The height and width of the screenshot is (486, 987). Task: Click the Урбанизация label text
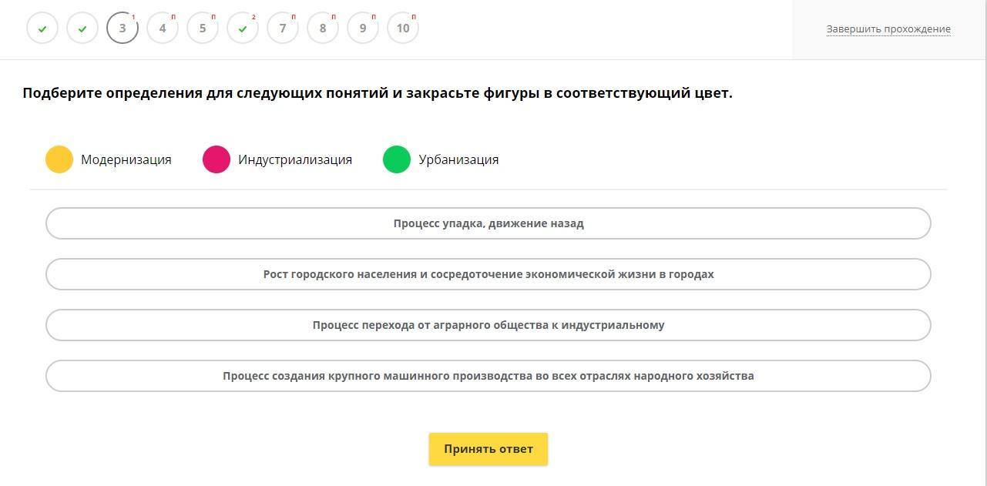pos(458,159)
